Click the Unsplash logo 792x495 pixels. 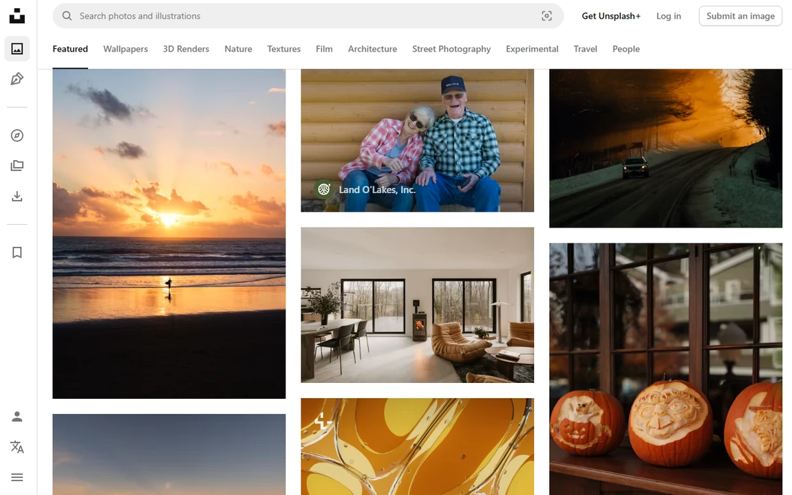click(x=17, y=15)
